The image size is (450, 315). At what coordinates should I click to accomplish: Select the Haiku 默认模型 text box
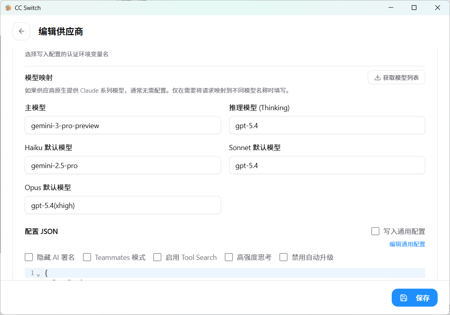pyautogui.click(x=123, y=165)
